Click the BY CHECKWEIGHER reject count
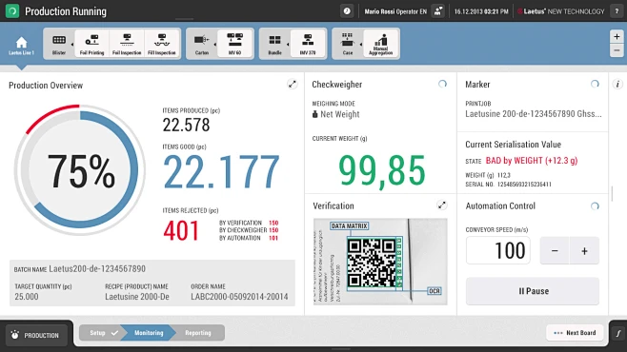 (273, 230)
